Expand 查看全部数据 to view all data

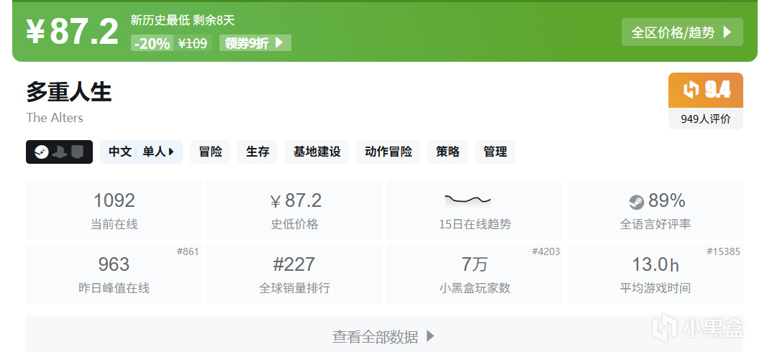(384, 334)
